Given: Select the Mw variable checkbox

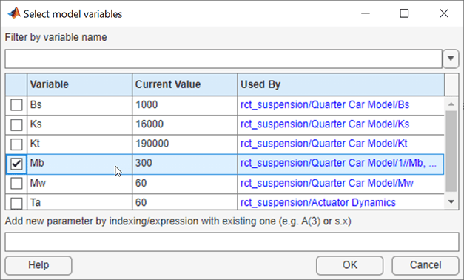Looking at the screenshot, I should click(x=16, y=184).
